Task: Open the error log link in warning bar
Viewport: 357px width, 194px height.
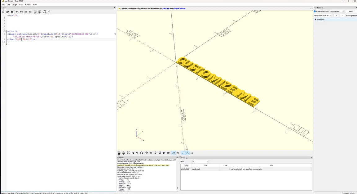Action: click(166, 8)
